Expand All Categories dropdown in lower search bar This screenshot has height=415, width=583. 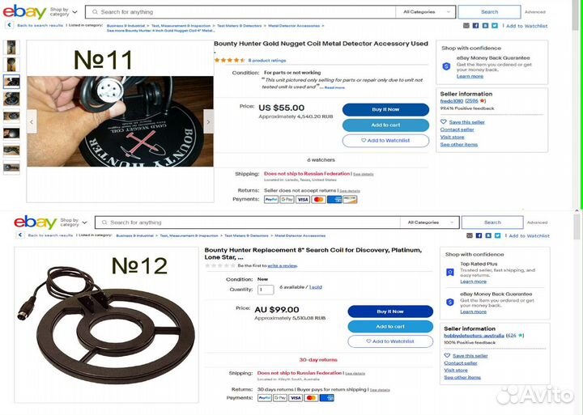tap(430, 222)
